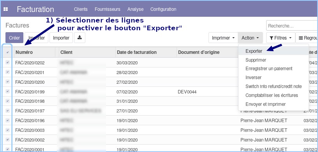Click the Factures breadcrumb title
318x152 pixels.
click(x=18, y=26)
